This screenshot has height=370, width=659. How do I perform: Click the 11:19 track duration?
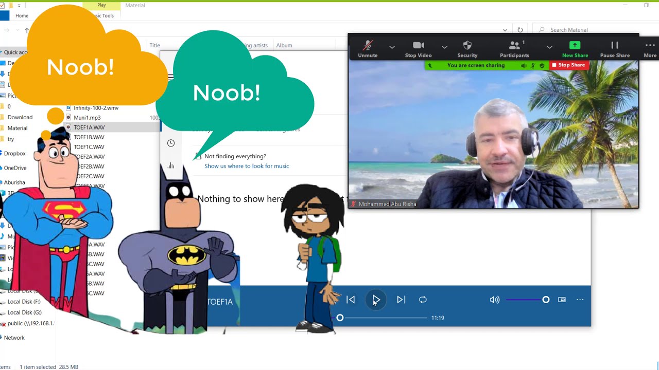438,318
